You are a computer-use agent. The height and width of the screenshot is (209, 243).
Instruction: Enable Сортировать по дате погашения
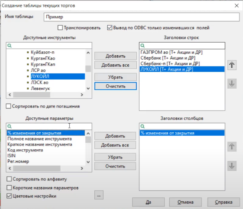tap(9, 106)
